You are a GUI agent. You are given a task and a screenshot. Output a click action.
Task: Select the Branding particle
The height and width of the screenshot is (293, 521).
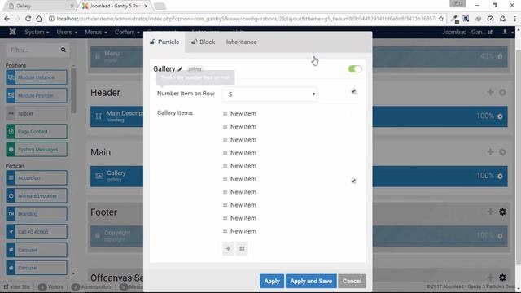37,214
